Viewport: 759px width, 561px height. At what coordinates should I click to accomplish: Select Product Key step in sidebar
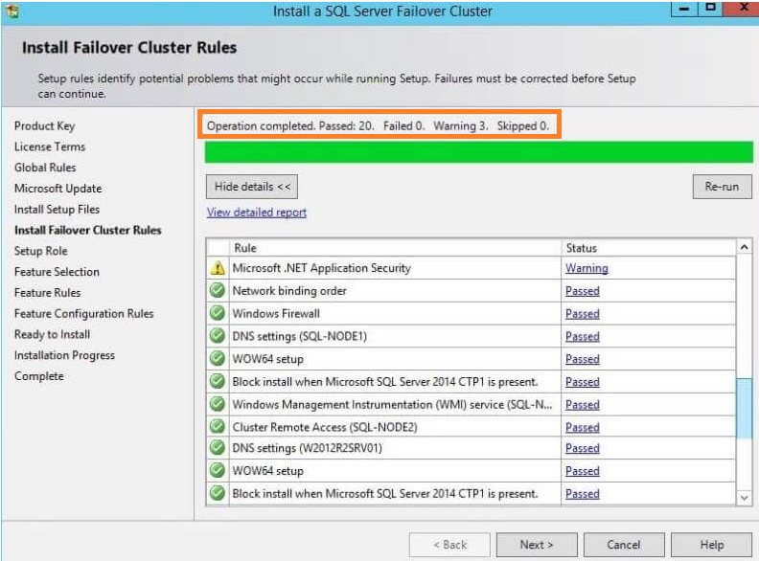[x=44, y=125]
